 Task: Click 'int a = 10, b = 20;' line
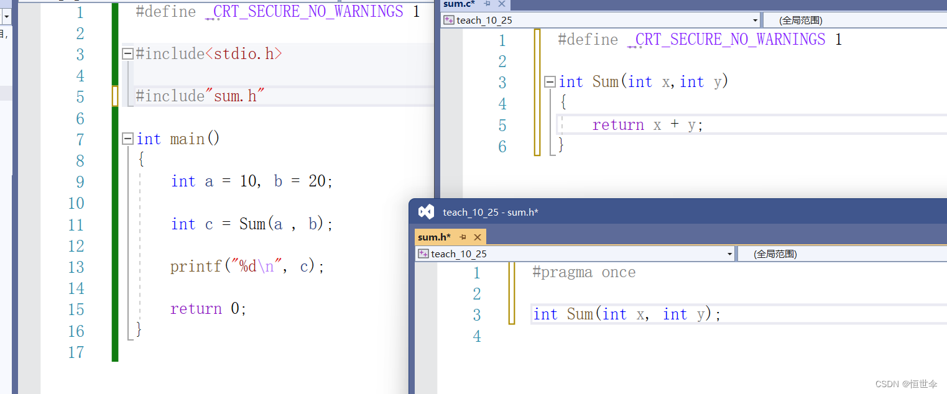coord(252,181)
